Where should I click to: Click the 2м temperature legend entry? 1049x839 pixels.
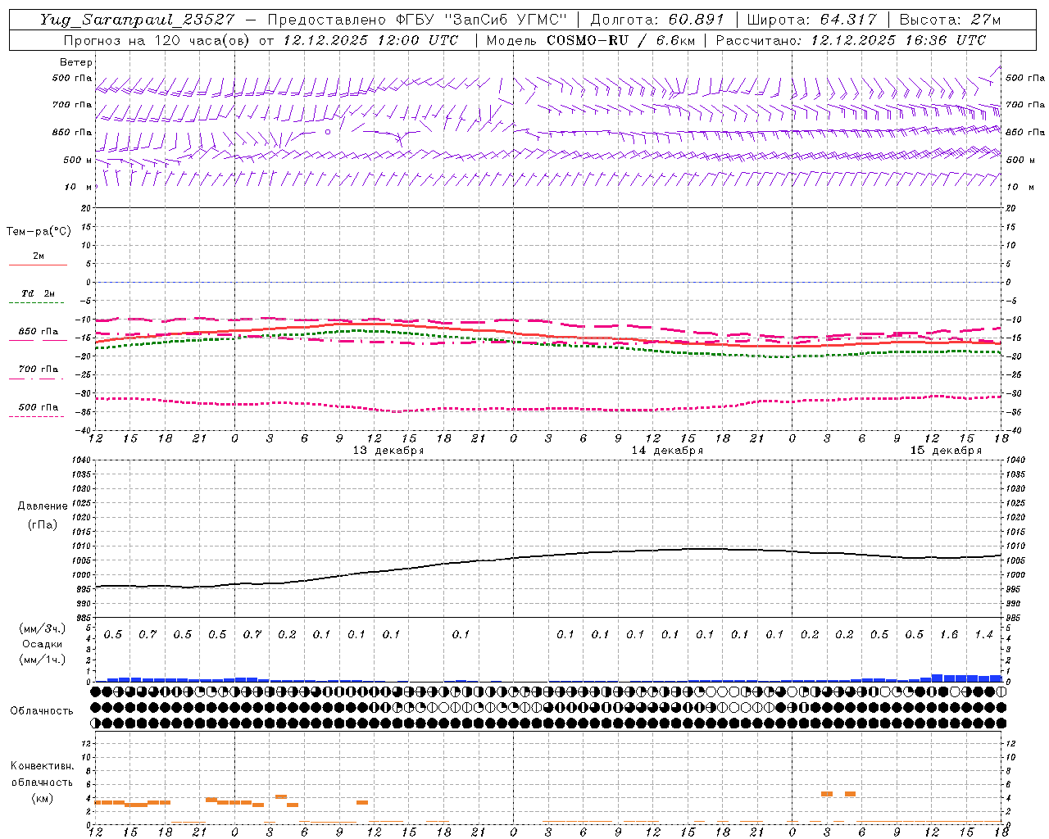click(x=39, y=256)
